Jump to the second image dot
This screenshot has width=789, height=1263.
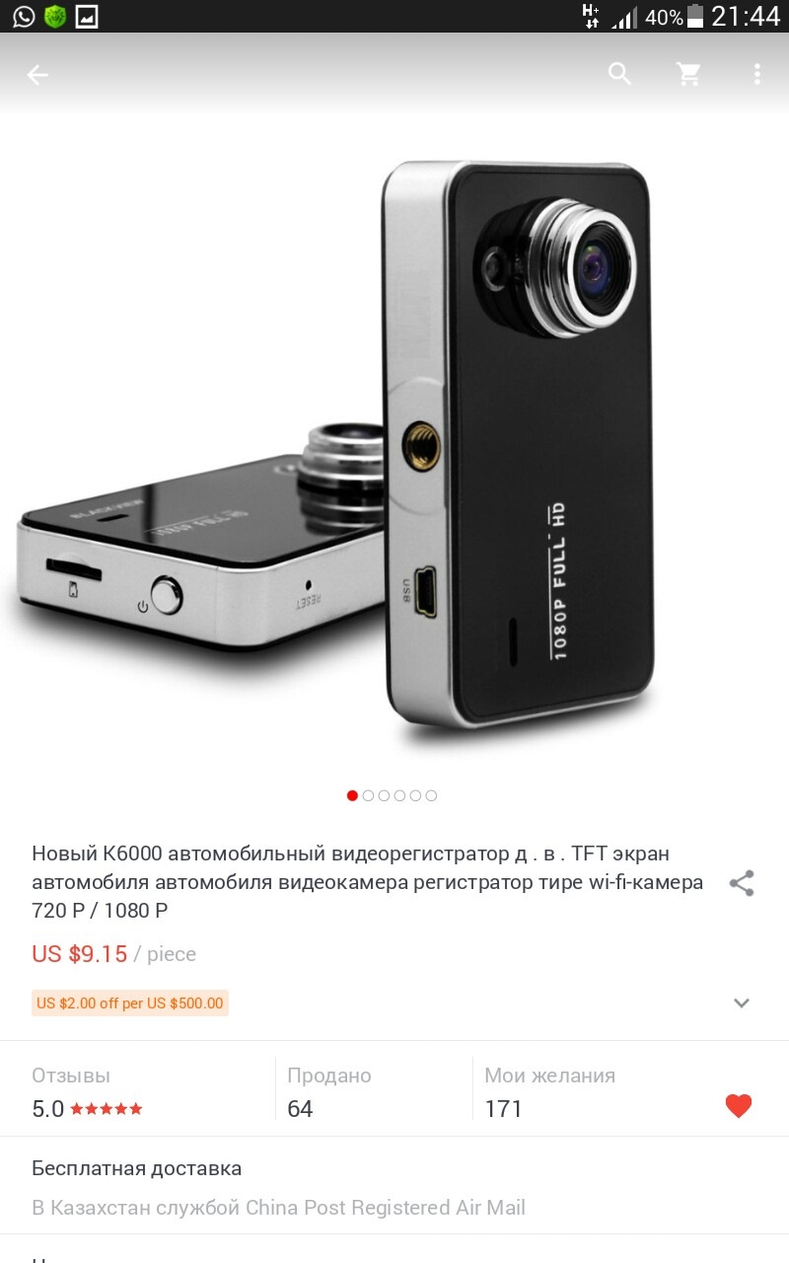pyautogui.click(x=368, y=795)
